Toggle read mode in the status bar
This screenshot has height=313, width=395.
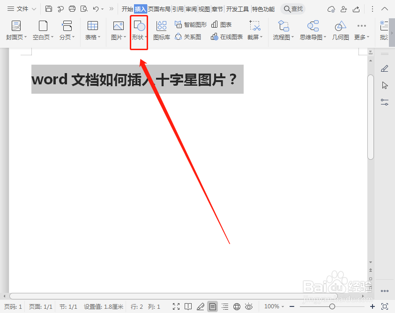[188, 306]
